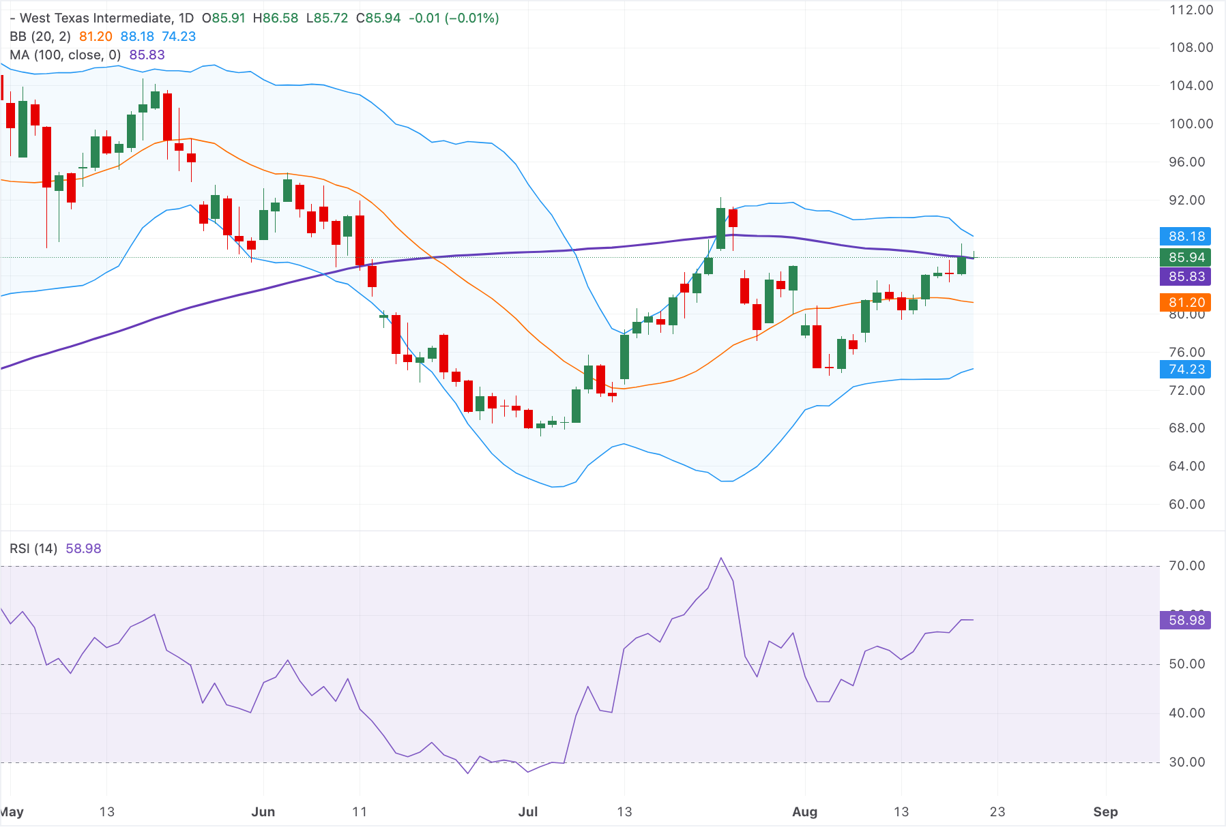Click the 40.00 RSI axis level

pos(1187,713)
